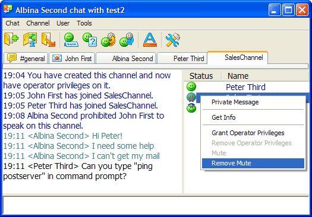Open the Chat menu
This screenshot has height=217, width=312.
(x=12, y=23)
